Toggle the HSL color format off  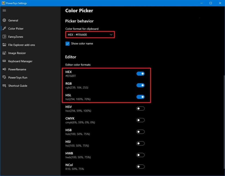140,97
